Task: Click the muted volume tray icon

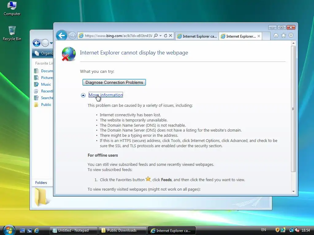Action: pyautogui.click(x=297, y=230)
